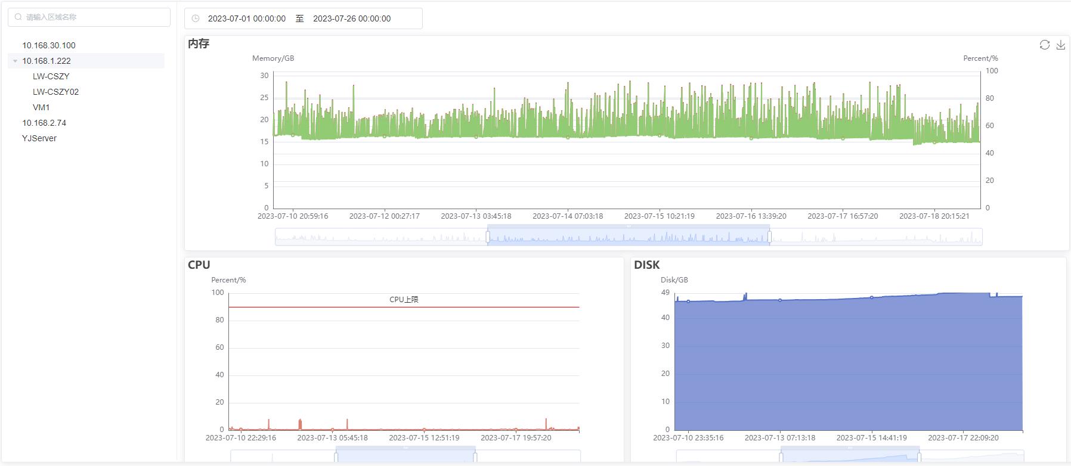
Task: Click right handle of DISK zoom slider
Action: [919, 458]
